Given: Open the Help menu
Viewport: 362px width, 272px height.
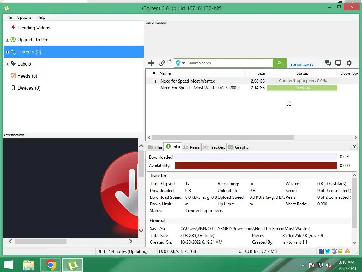Looking at the screenshot, I should click(41, 17).
